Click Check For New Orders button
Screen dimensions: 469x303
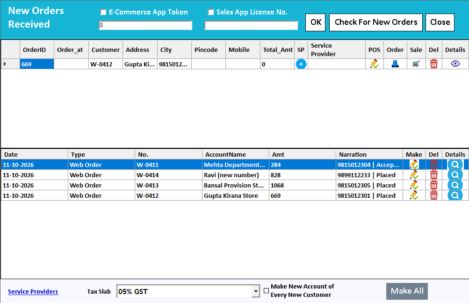(x=375, y=22)
